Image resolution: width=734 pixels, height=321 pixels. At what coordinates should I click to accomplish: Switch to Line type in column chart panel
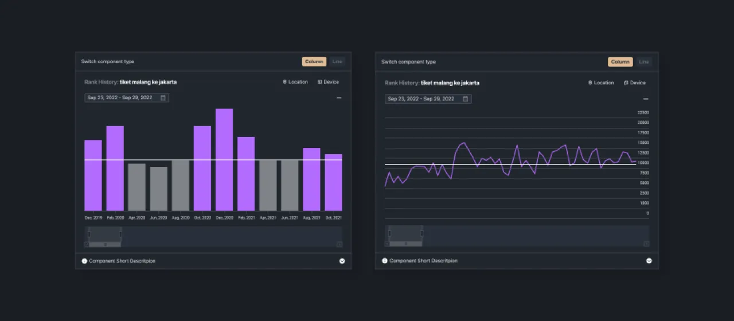click(x=337, y=61)
